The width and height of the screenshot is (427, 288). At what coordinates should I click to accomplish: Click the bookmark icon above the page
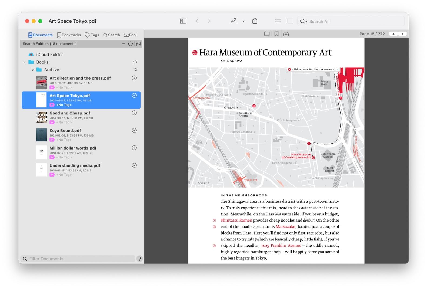[x=276, y=34]
